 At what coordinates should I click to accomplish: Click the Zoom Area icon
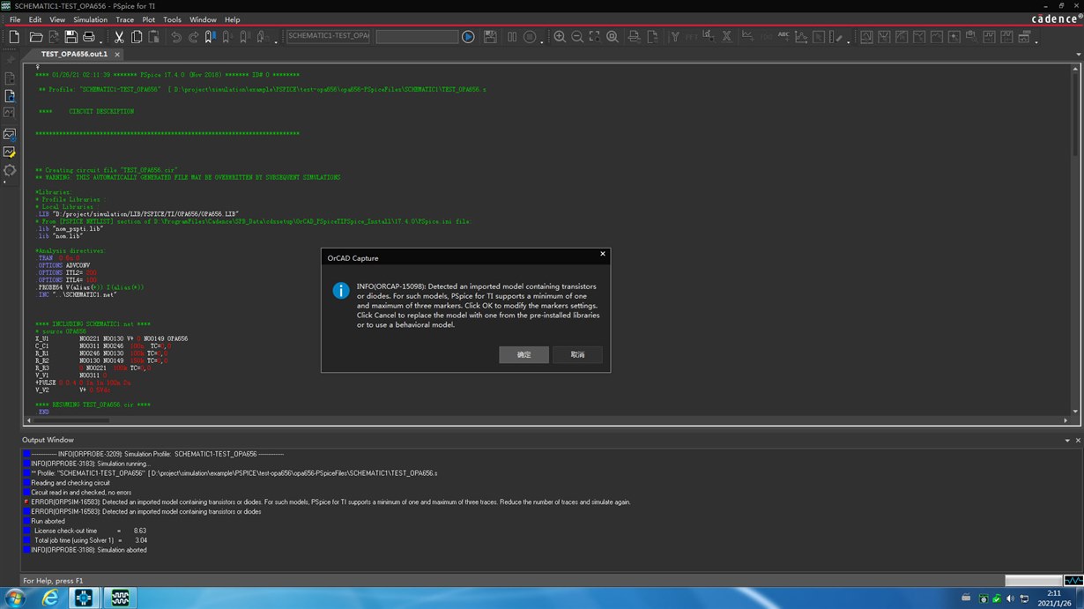(x=595, y=37)
